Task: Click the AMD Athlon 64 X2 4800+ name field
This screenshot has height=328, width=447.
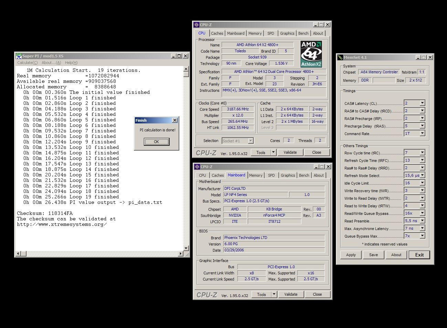Action: click(x=257, y=45)
